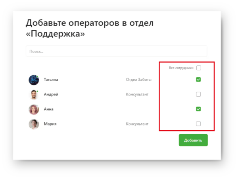Viewport: 238px width, 179px height.
Task: Select the name Андрей
Action: (x=51, y=94)
